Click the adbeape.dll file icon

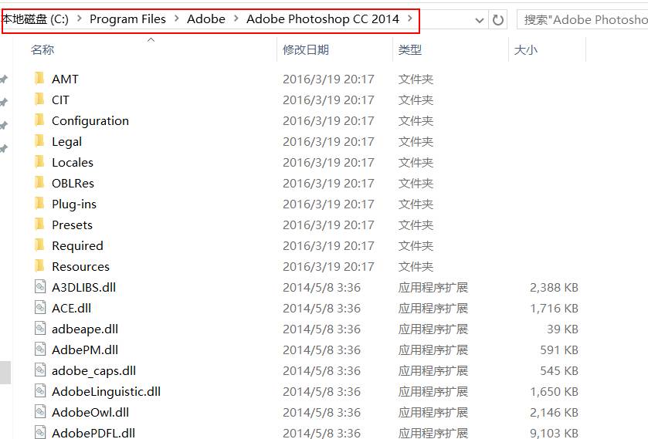pyautogui.click(x=40, y=329)
